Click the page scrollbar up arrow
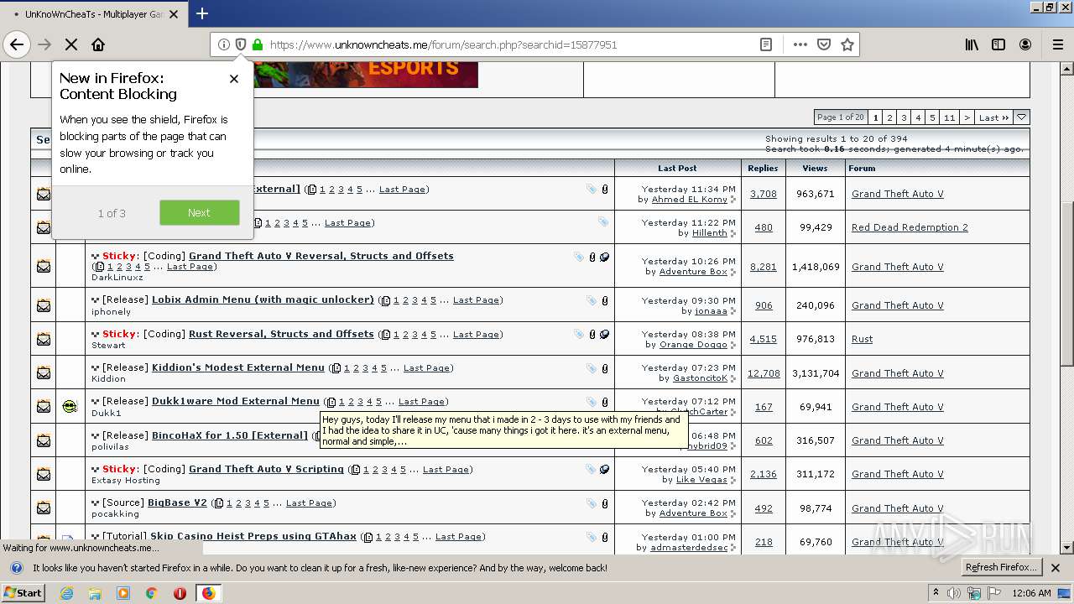Viewport: 1074px width, 604px height. pyautogui.click(x=1066, y=69)
